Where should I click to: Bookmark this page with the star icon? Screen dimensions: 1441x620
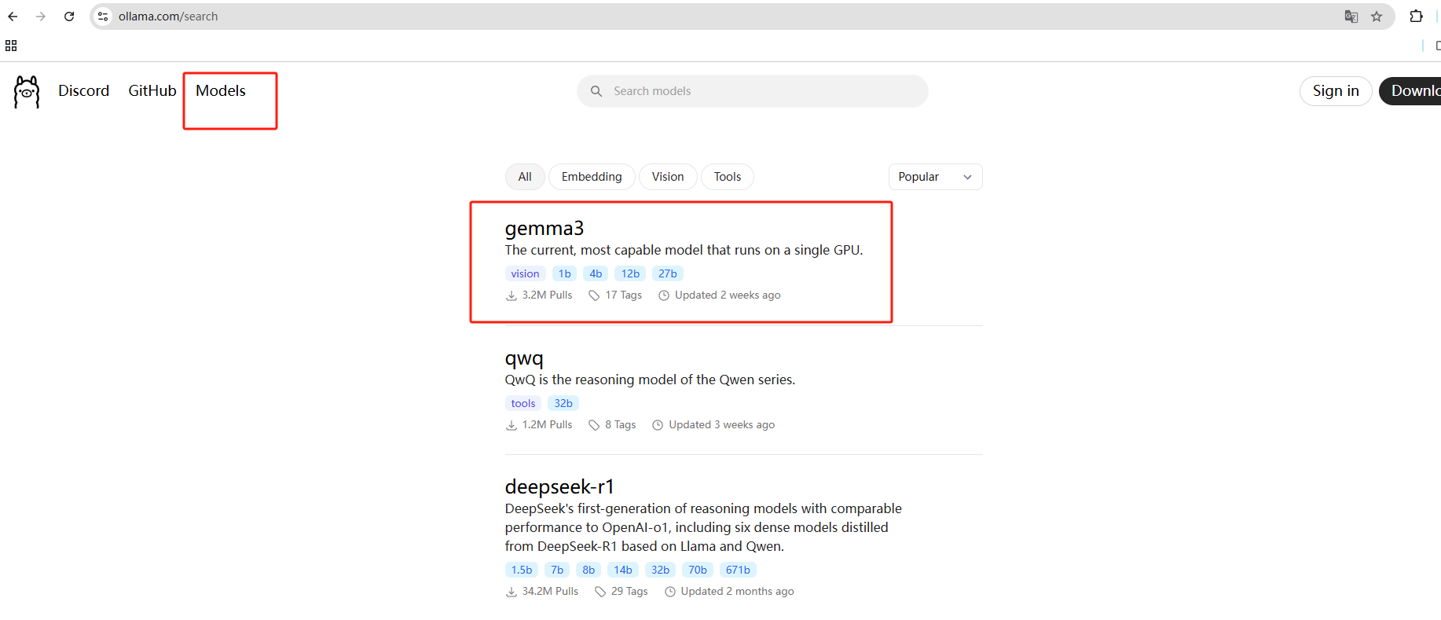(1377, 17)
